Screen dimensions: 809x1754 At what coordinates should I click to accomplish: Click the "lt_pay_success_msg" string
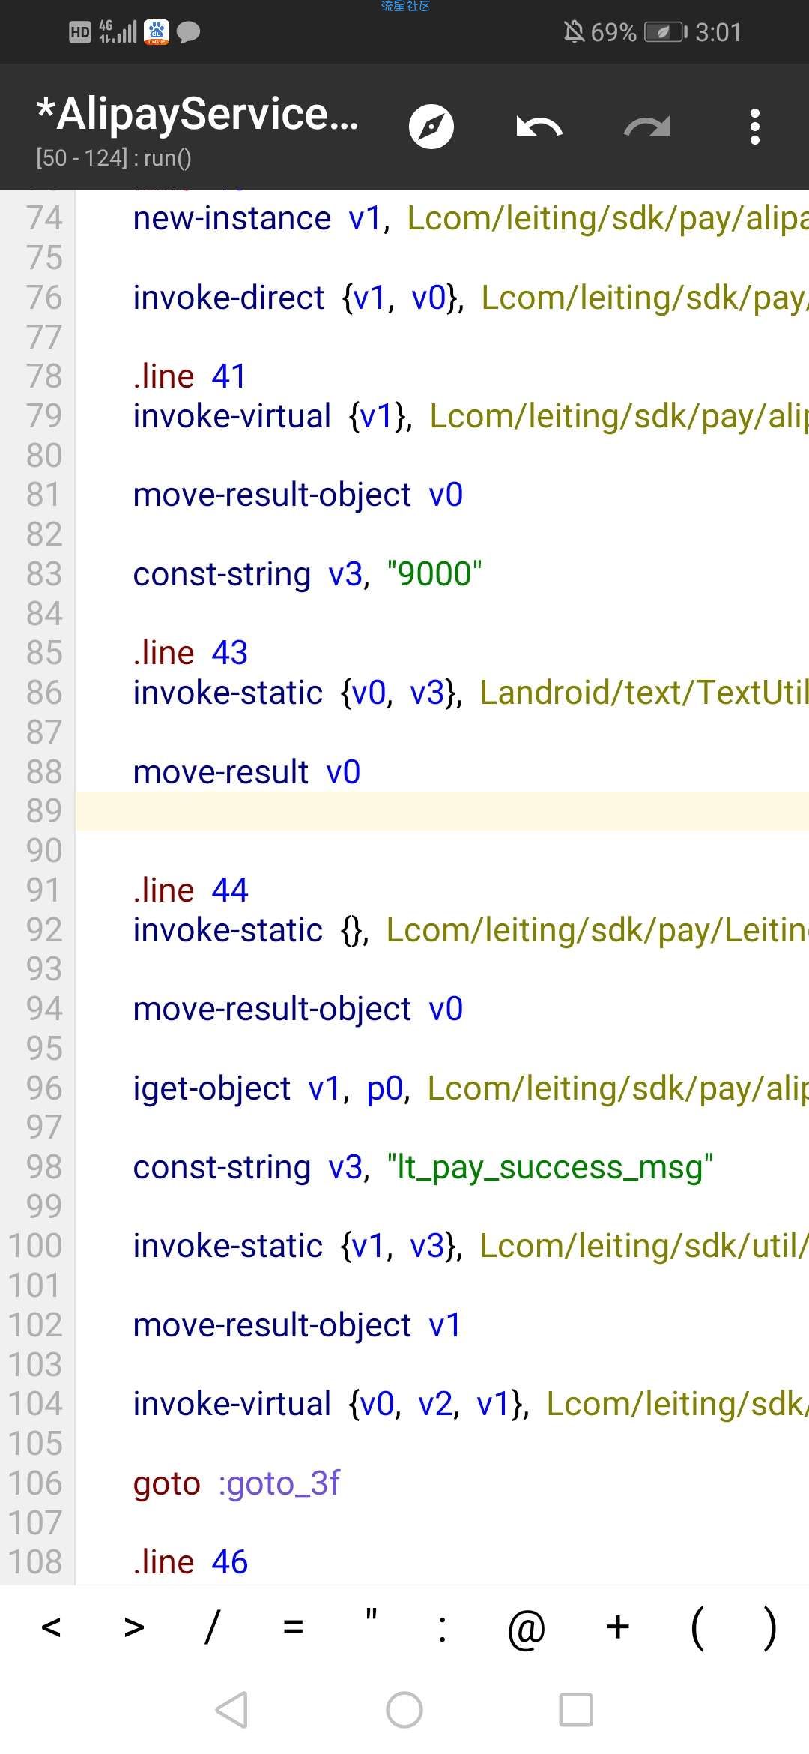[x=550, y=1167]
